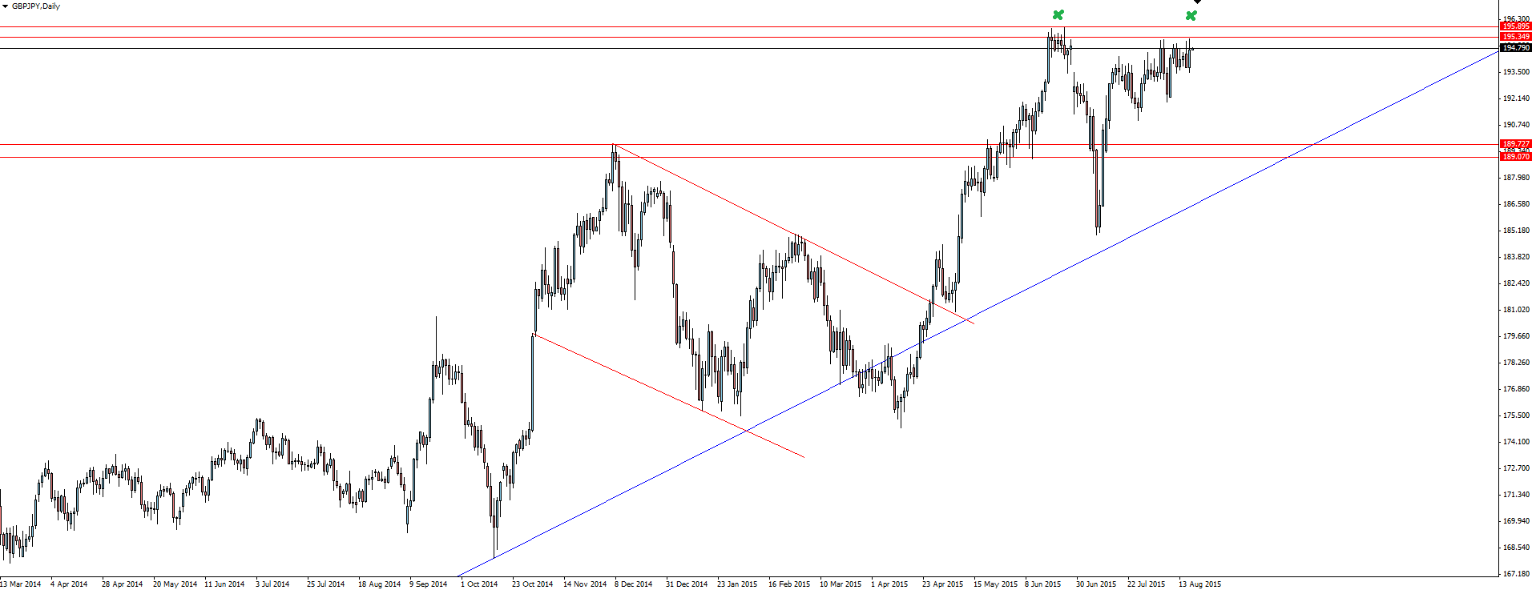
Task: Click the 11 Jun 2014 date label
Action: click(x=224, y=584)
